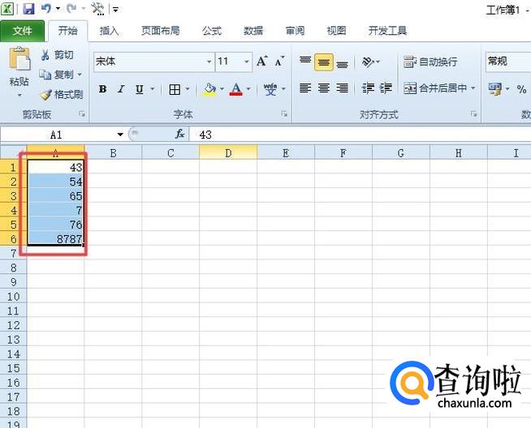
Task: Click the 复制 (Copy) button
Action: [56, 74]
